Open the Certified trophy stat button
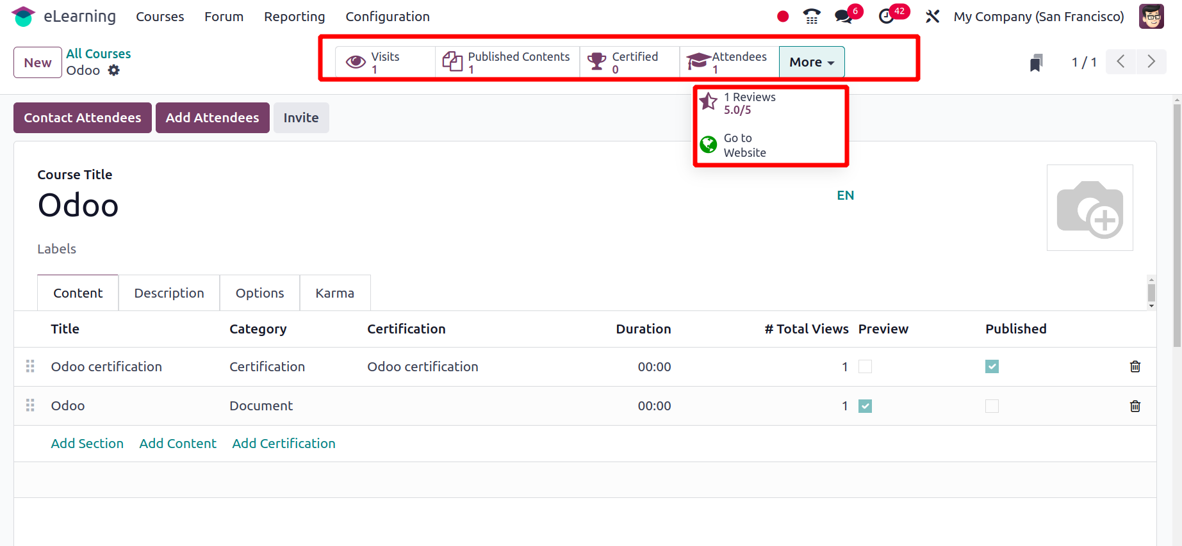This screenshot has height=546, width=1182. click(630, 62)
